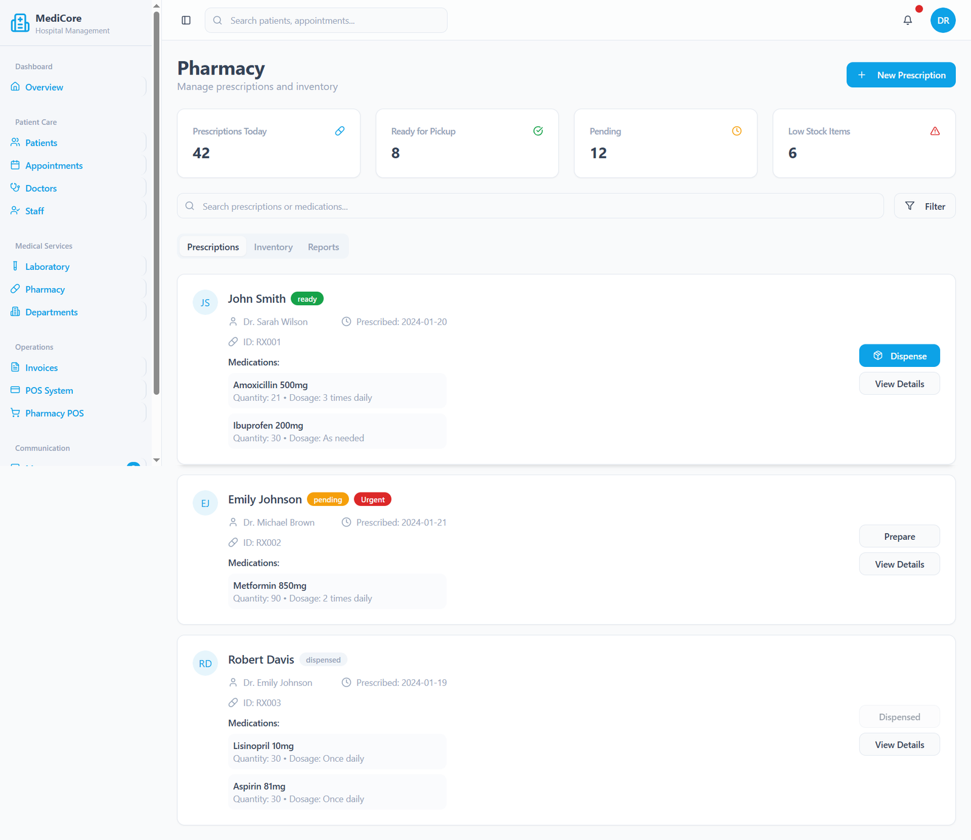This screenshot has width=971, height=840.
Task: Open Pharmacy POS in sidebar
Action: click(x=54, y=414)
